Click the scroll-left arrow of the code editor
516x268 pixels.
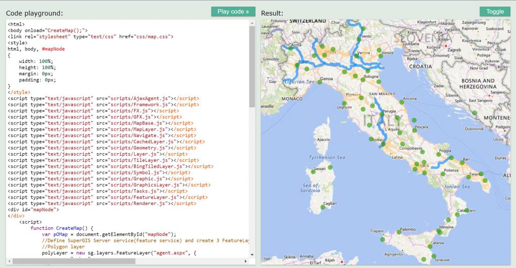pos(10,261)
